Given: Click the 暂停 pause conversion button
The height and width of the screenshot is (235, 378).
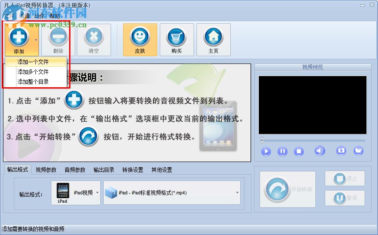Looking at the screenshot, I should coord(345,198).
